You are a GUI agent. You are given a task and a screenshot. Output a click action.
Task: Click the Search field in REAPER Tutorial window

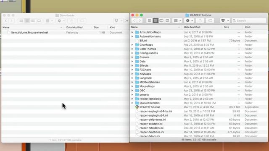pos(249,21)
